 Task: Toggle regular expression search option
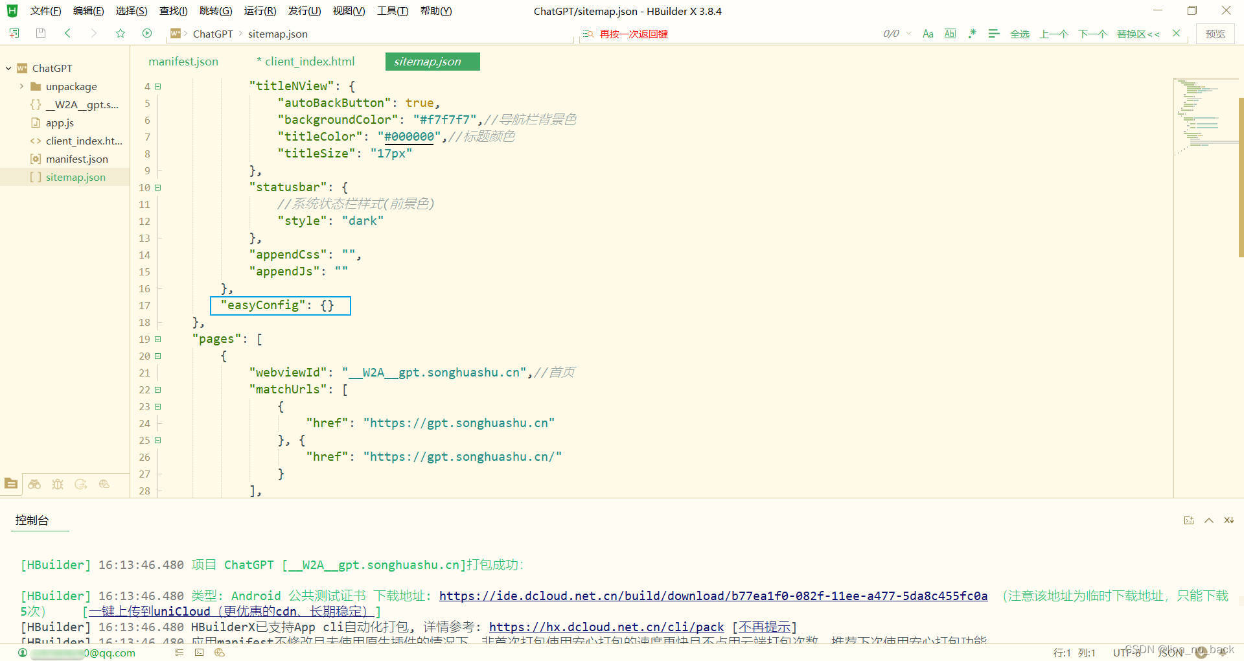972,34
